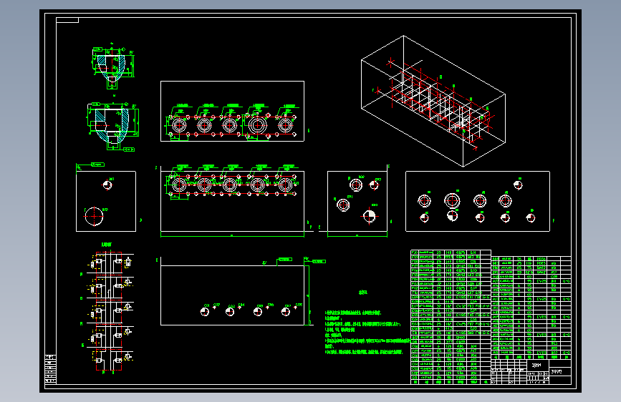Click the title block in the bottom right corner

pos(531,371)
